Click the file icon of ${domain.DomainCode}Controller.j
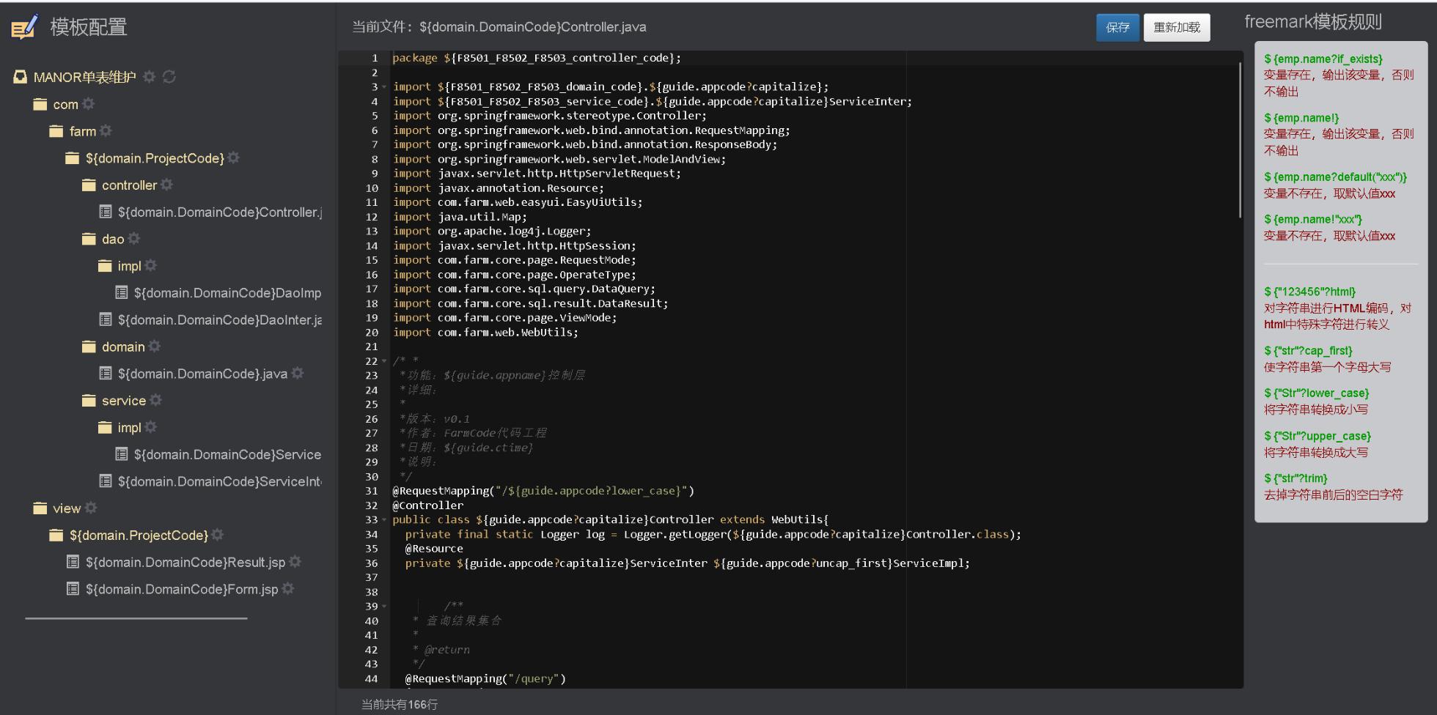1437x715 pixels. [x=106, y=212]
